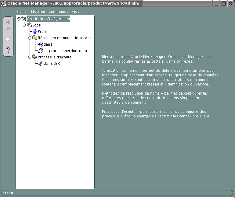Click the Profil globe icon
The height and width of the screenshot is (198, 235).
point(35,32)
